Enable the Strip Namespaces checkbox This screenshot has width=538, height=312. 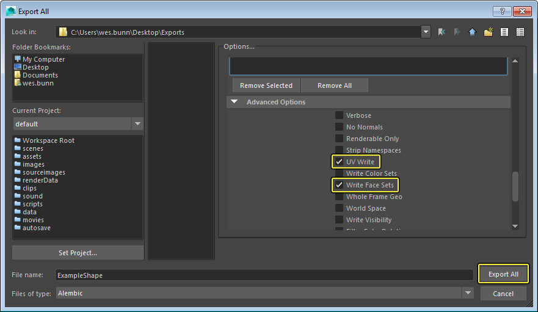click(x=339, y=150)
